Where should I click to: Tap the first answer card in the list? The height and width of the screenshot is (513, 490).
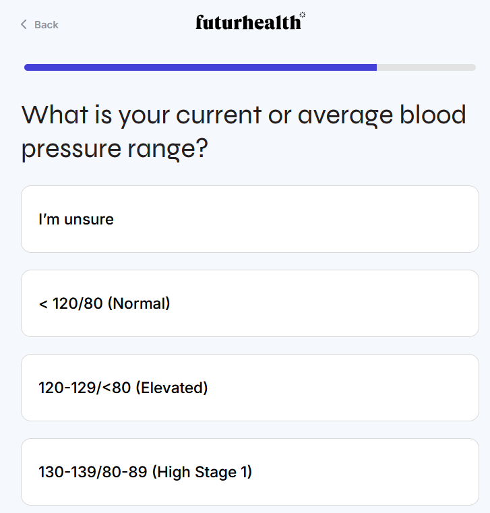[250, 219]
